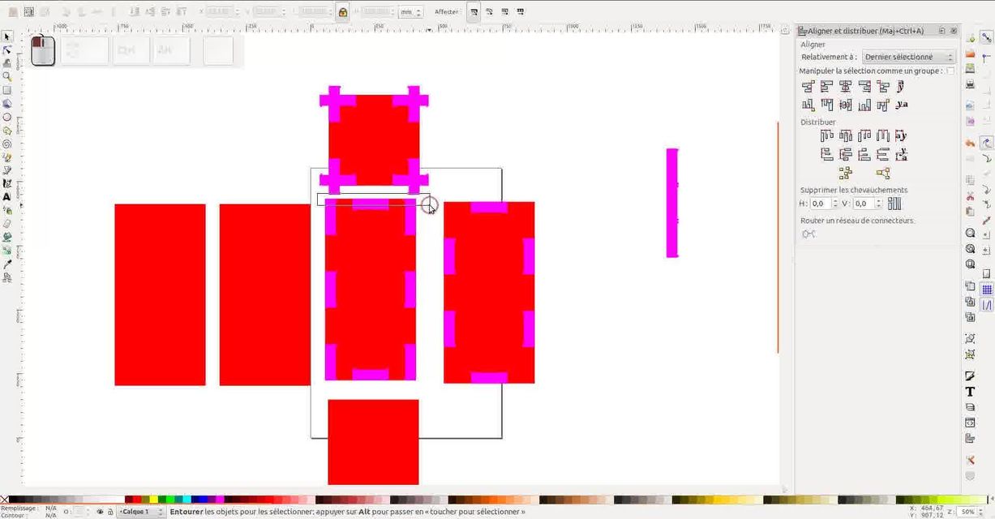Click the remove overlaps icon
Viewport: 995px width, 519px height.
894,204
